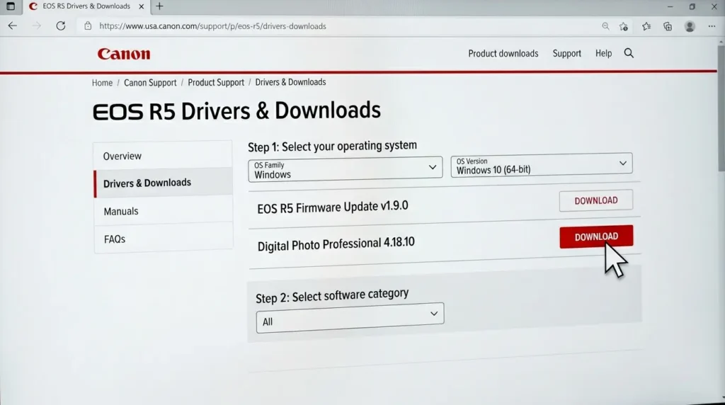Open the browser profile avatar
The height and width of the screenshot is (405, 725).
coord(690,26)
